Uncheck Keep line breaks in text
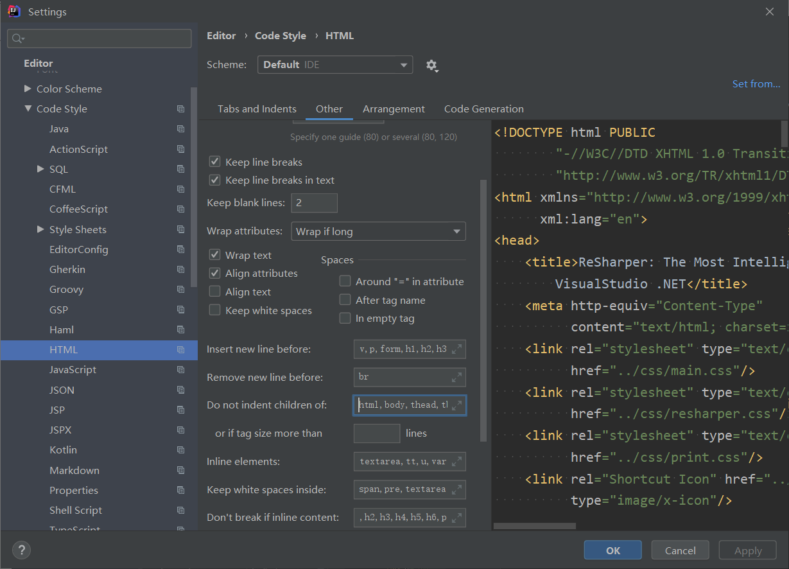 coord(215,180)
